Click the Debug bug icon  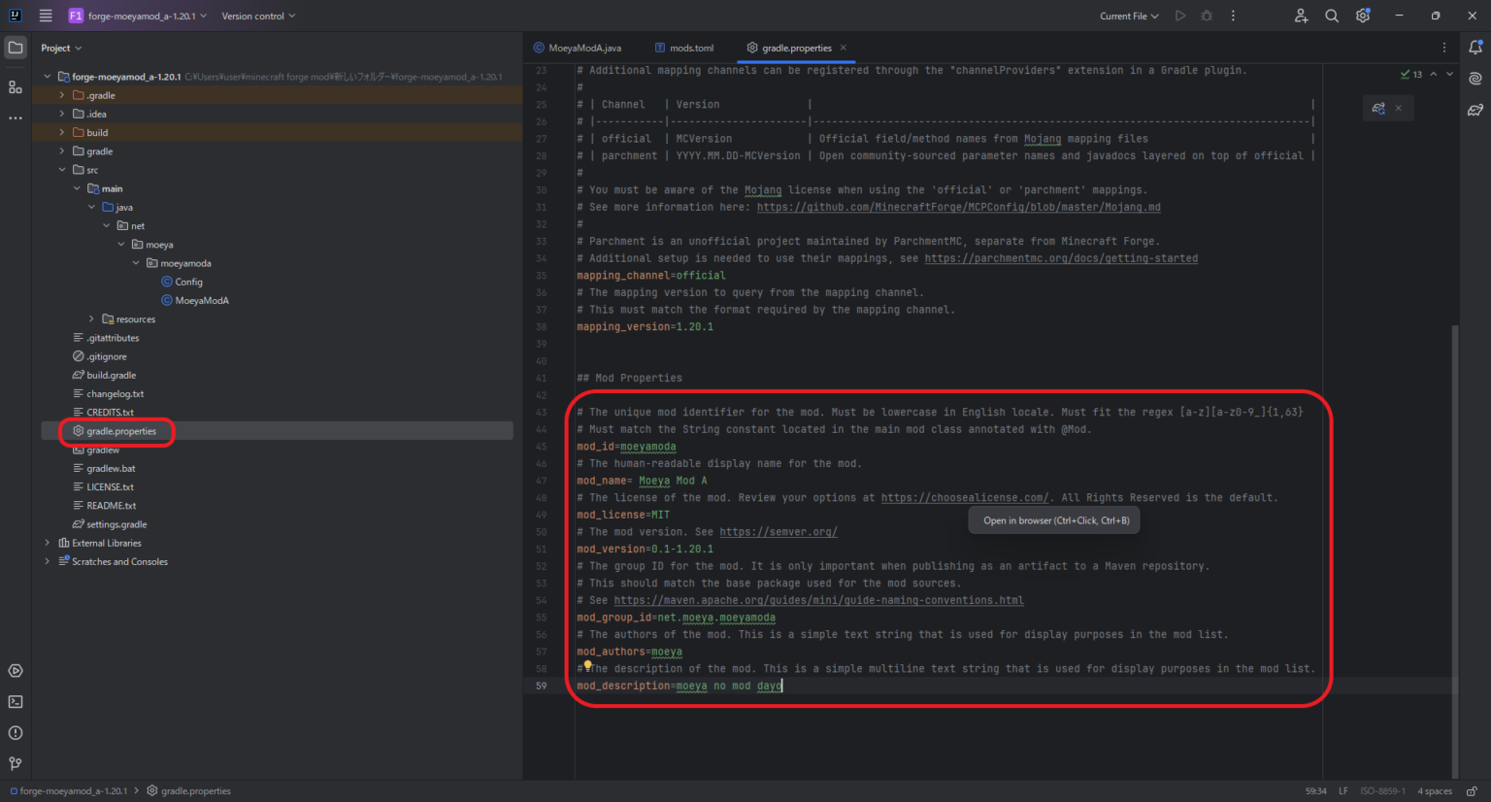[x=1207, y=16]
